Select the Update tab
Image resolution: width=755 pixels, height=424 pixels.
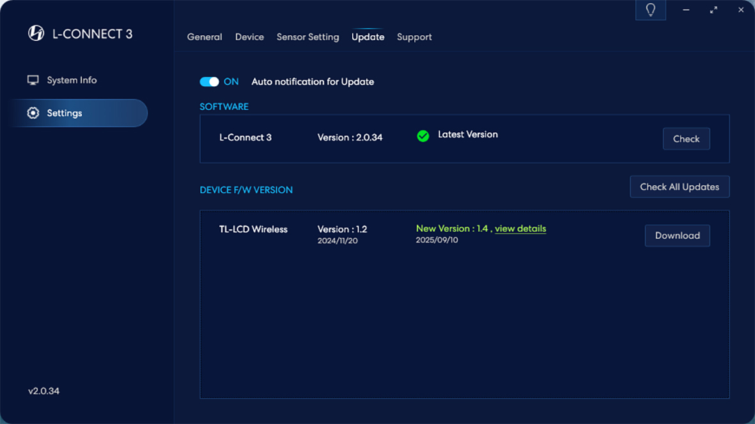[x=368, y=37]
